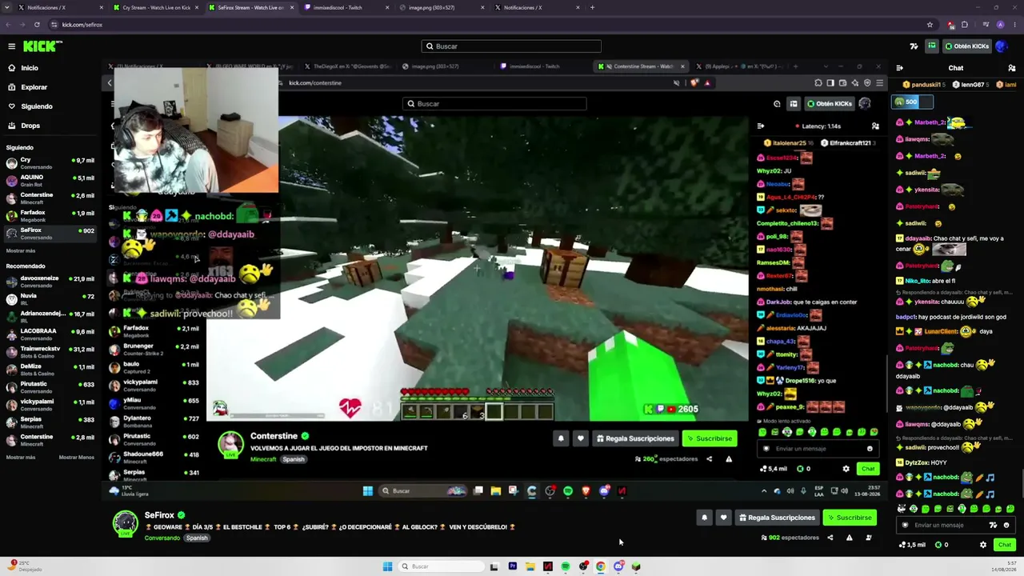Open Minecraft launcher on the bottom taskbar
Image resolution: width=1024 pixels, height=576 pixels.
[x=636, y=566]
